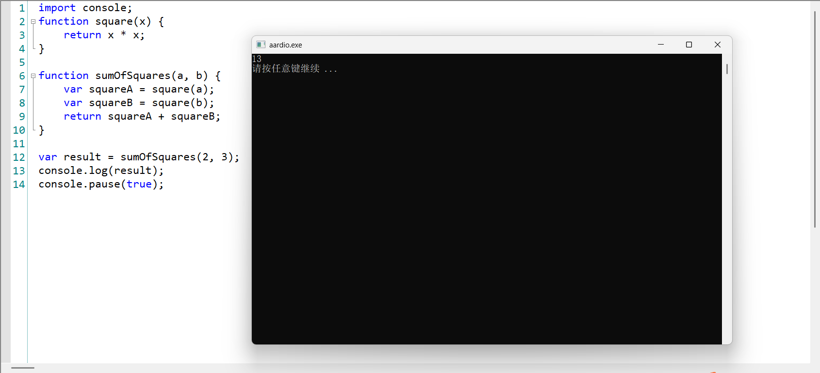Maximize the aardio.exe console window
The image size is (820, 373).
(x=689, y=45)
